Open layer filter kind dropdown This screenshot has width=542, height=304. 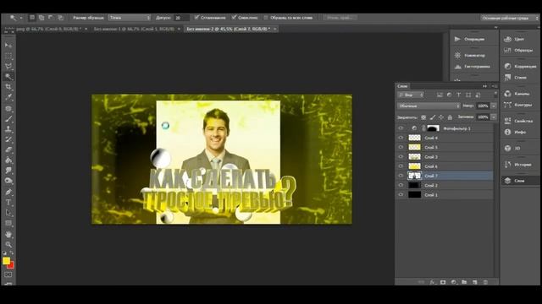[x=411, y=95]
